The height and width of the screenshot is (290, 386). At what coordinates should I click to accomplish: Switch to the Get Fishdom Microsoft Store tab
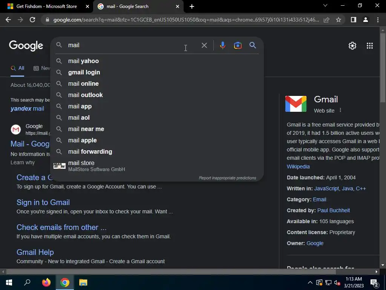[46, 6]
